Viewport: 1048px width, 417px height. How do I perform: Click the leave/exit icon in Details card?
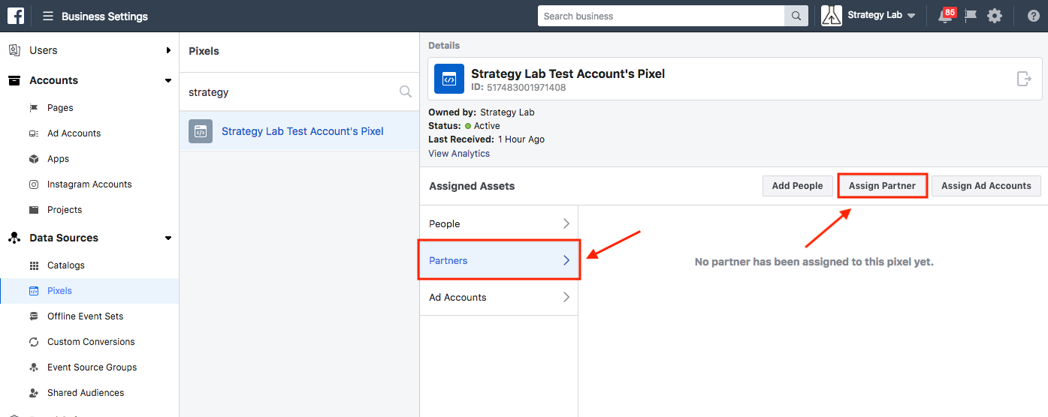[1024, 78]
